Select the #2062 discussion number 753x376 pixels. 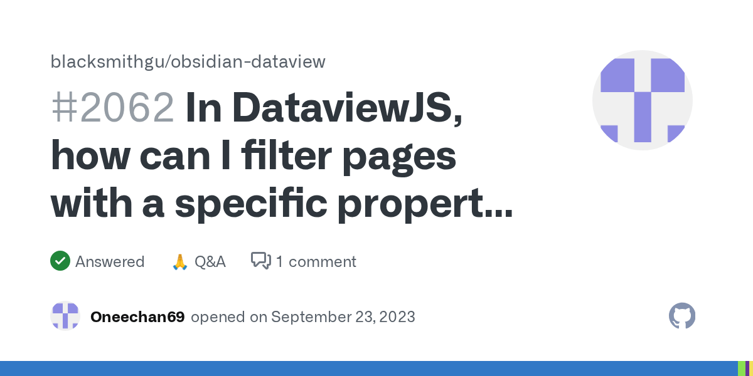(x=113, y=108)
